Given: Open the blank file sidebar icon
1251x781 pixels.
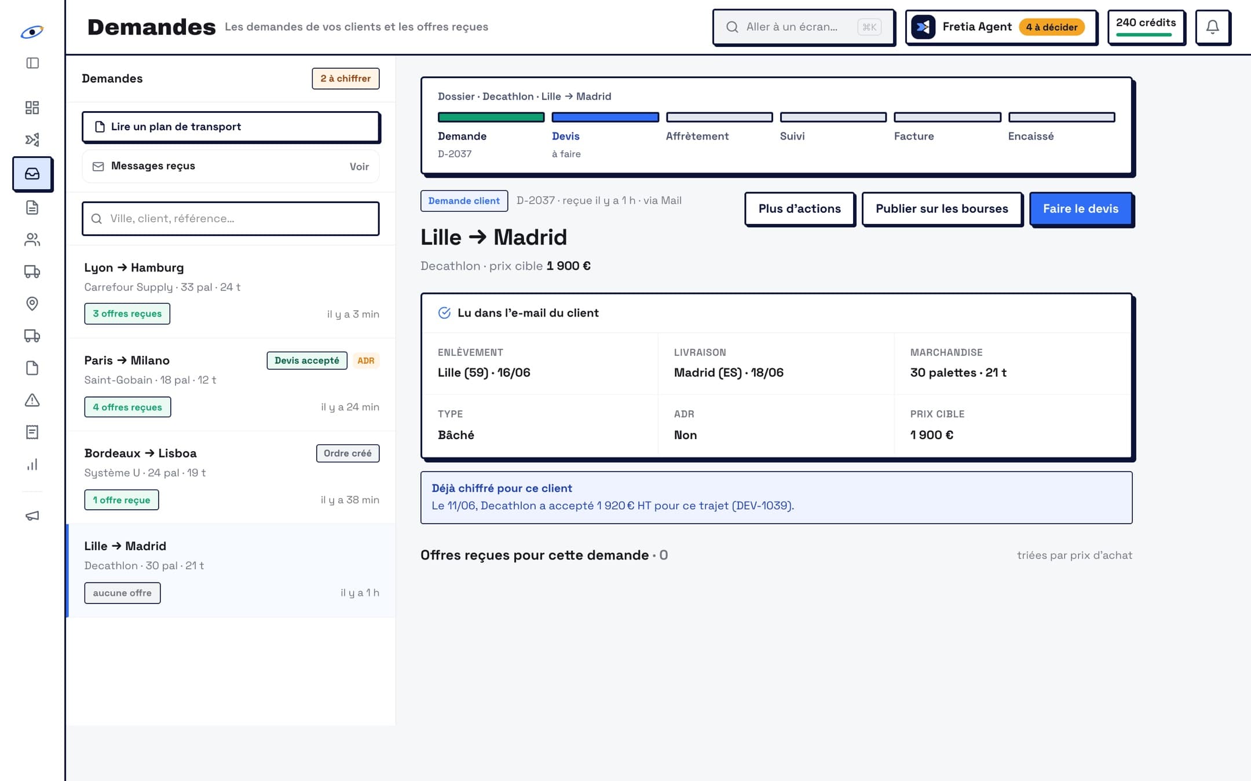Looking at the screenshot, I should [32, 368].
